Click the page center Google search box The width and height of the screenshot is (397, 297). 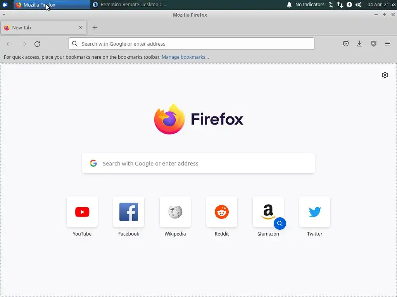coord(198,164)
